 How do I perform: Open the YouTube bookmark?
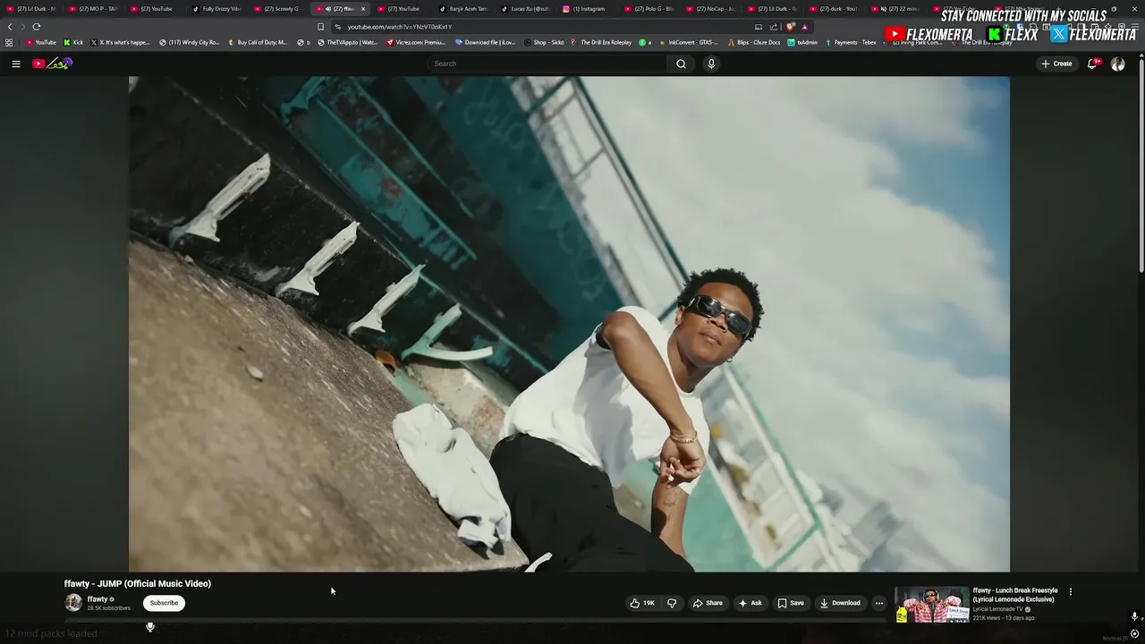pyautogui.click(x=41, y=42)
